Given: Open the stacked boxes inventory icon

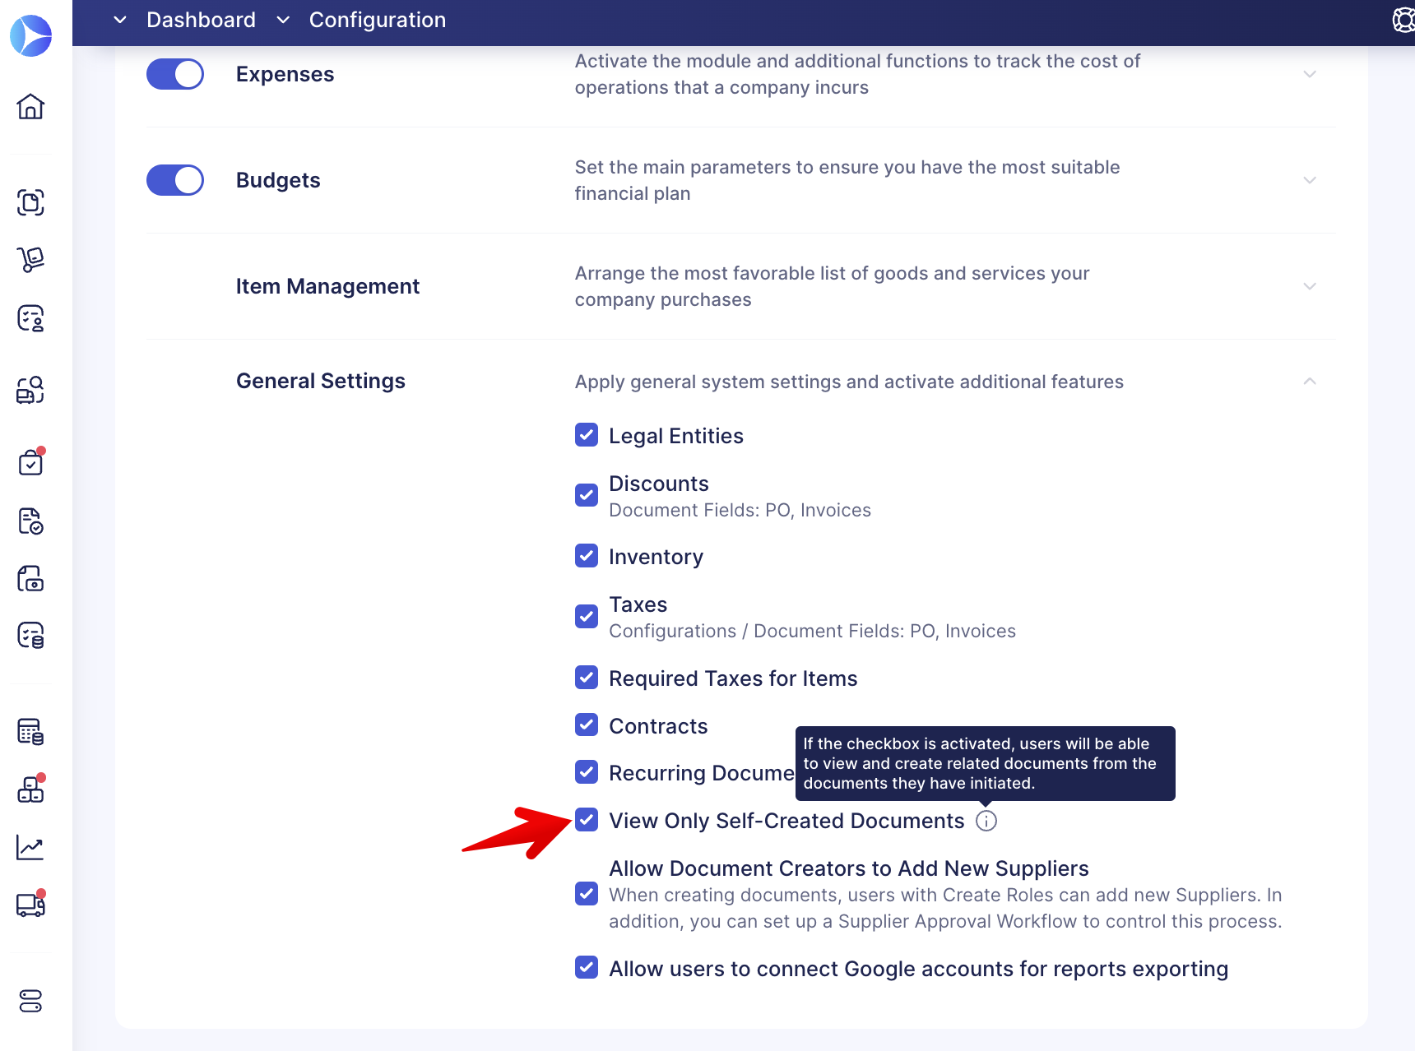Looking at the screenshot, I should (x=30, y=789).
